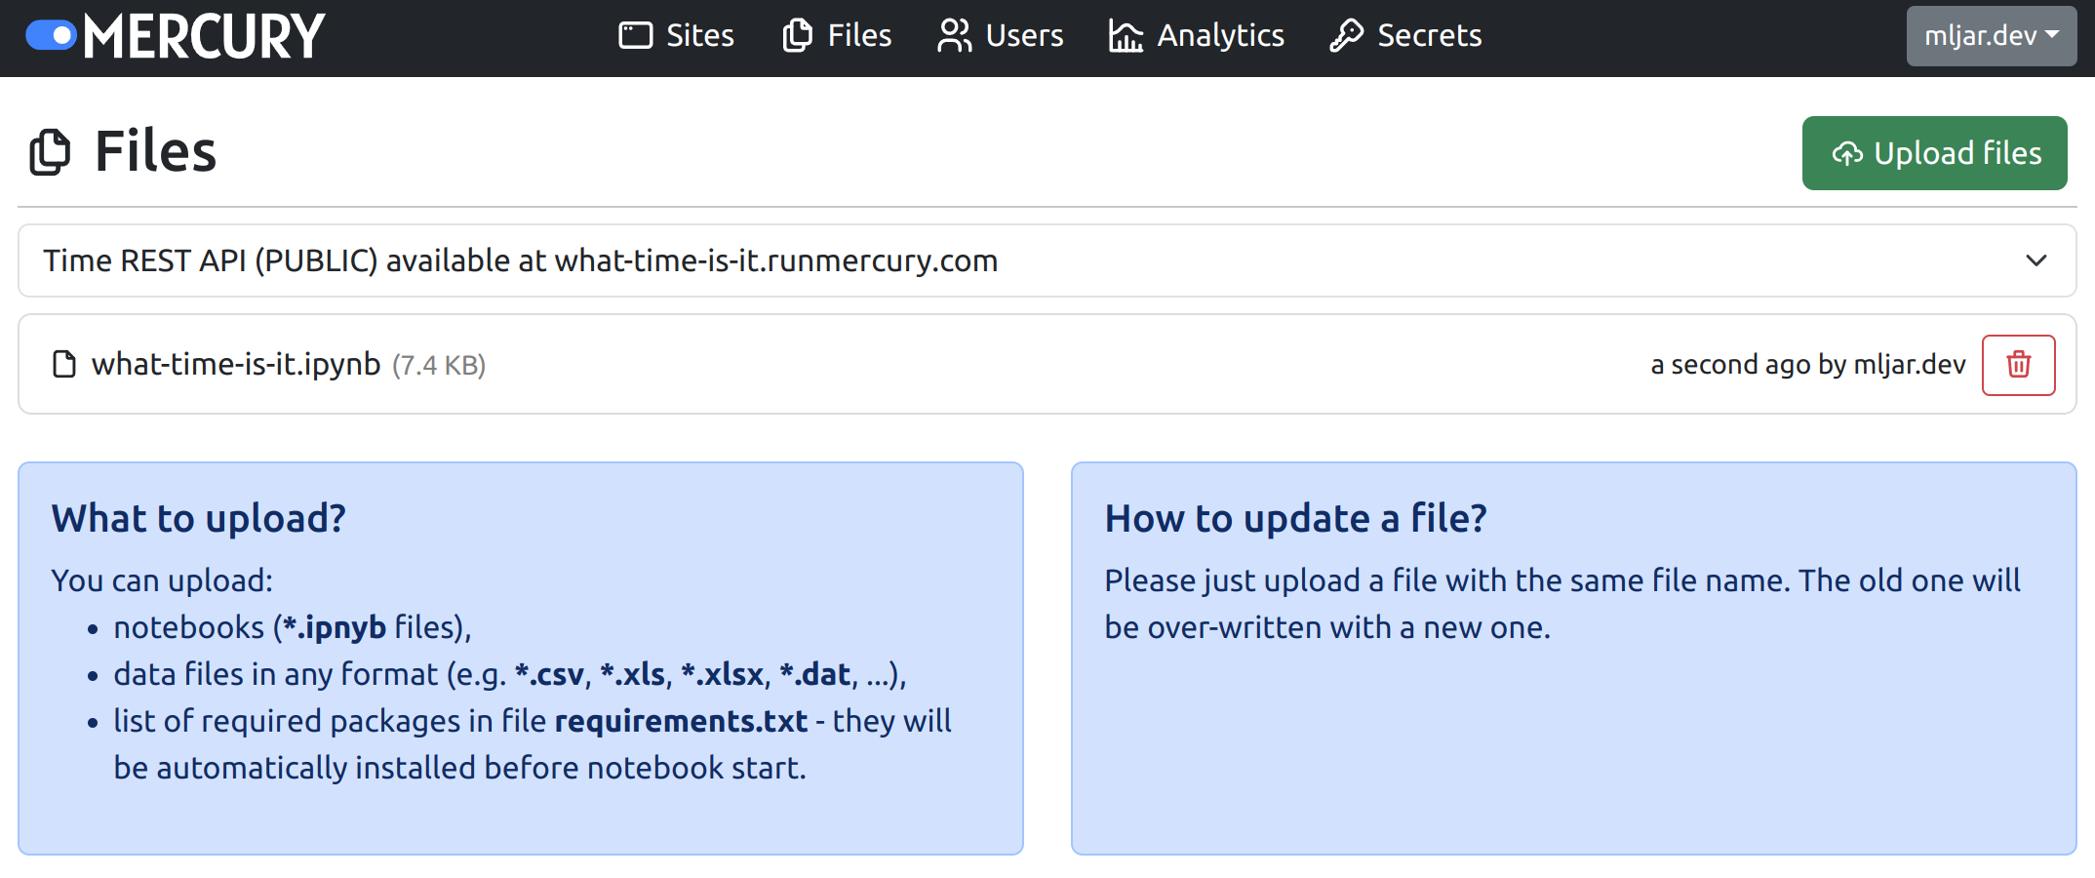Delete what-time-is-it.ipynb using trash icon
The width and height of the screenshot is (2095, 878).
click(2018, 364)
